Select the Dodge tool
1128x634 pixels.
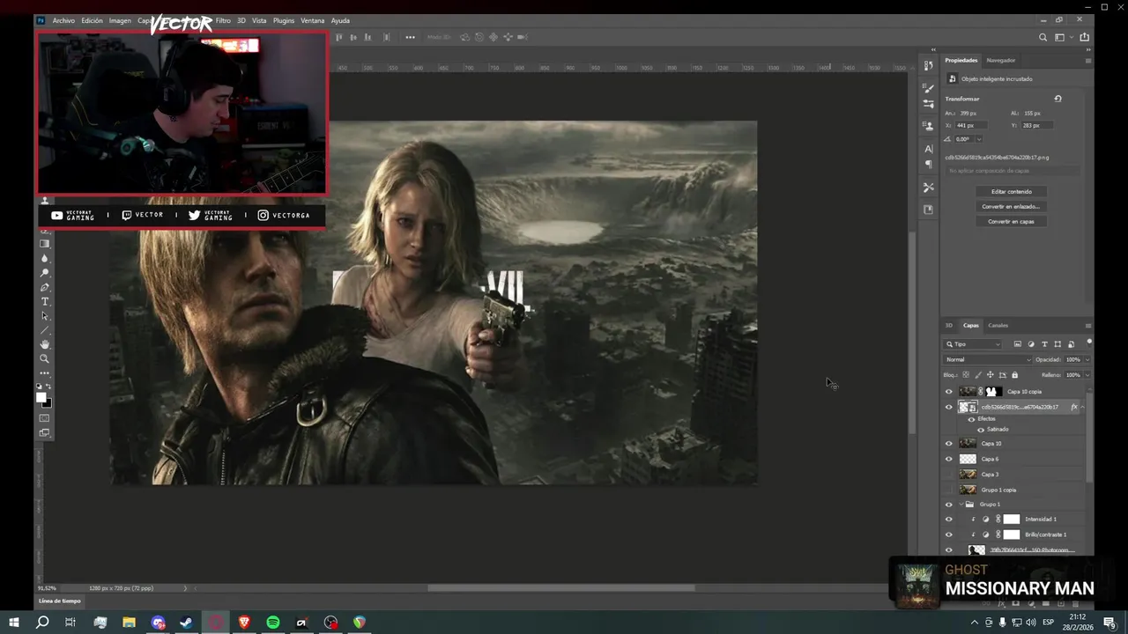(x=45, y=273)
